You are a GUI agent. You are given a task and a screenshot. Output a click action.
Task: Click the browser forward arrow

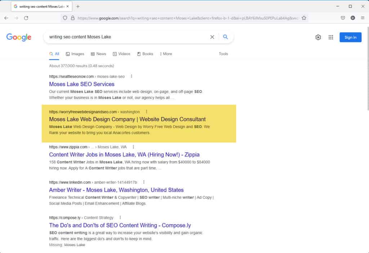point(16,18)
